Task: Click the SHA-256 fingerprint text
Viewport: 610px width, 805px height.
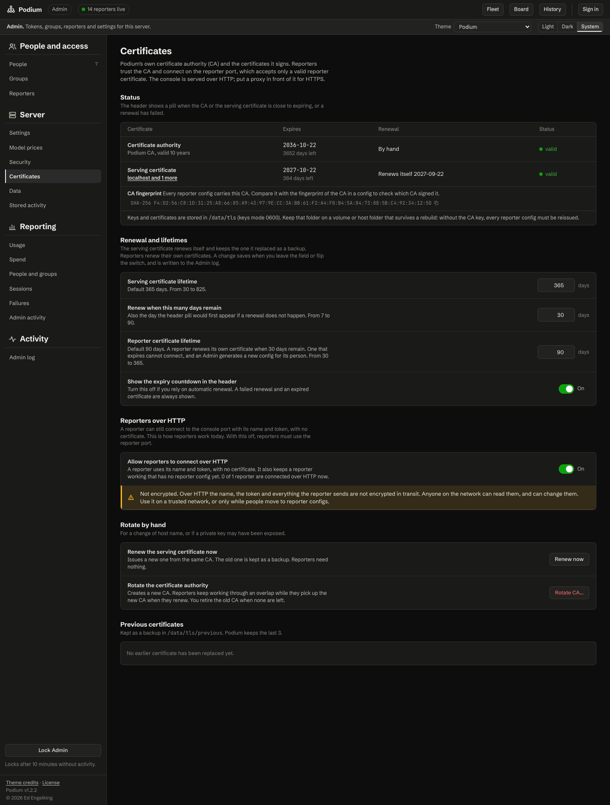Action: [x=281, y=203]
